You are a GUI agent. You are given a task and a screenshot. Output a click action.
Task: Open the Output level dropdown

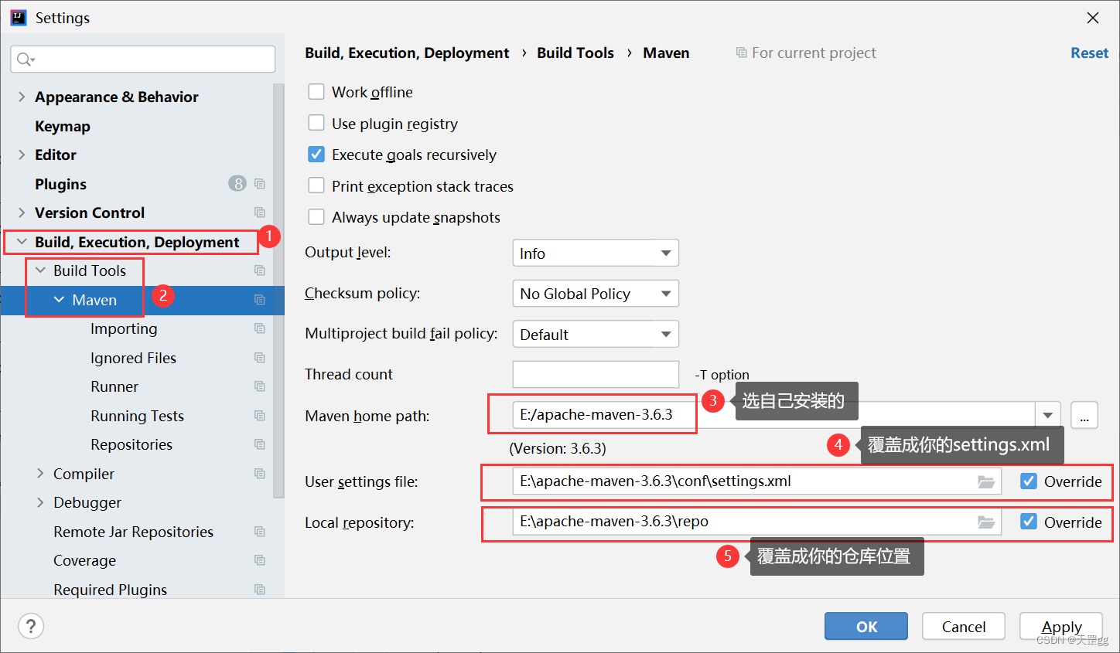tap(596, 253)
